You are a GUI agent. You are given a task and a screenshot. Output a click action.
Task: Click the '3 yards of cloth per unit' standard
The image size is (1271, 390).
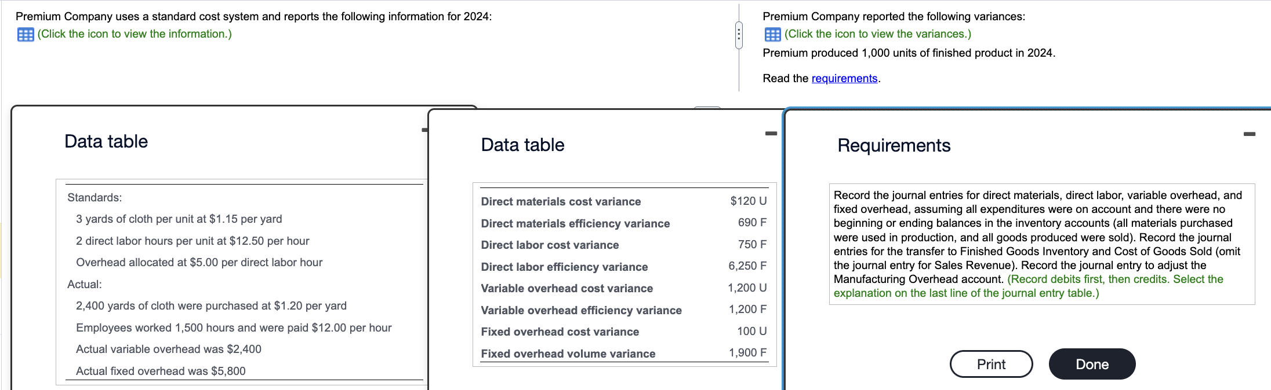[x=179, y=219]
